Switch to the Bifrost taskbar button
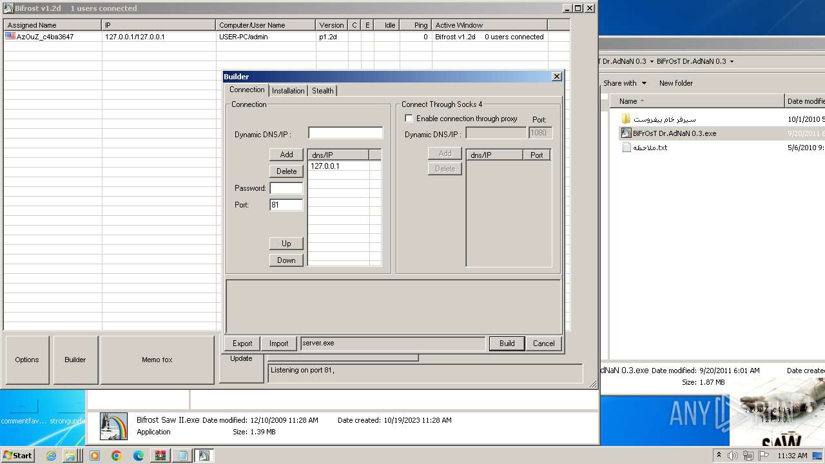The height and width of the screenshot is (464, 825). point(204,456)
